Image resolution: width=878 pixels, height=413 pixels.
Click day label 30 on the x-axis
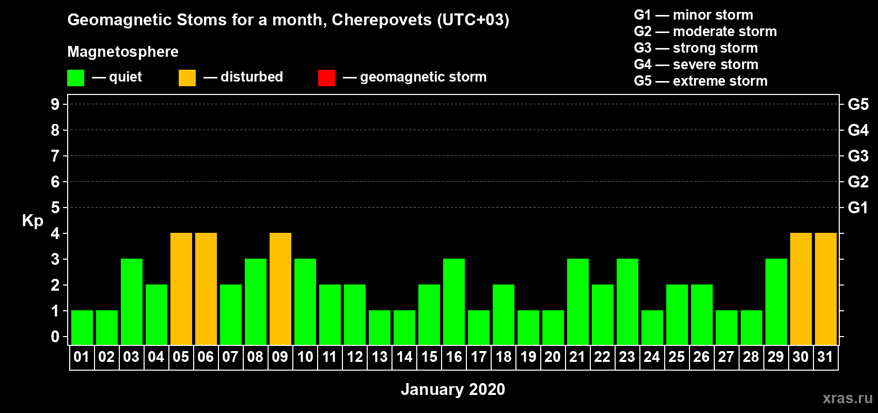click(801, 357)
